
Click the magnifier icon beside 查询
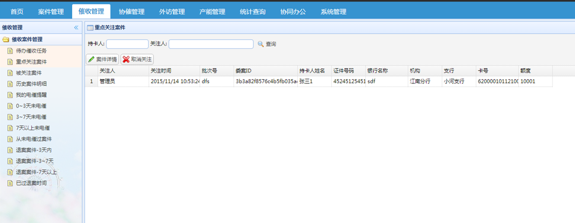pos(260,44)
